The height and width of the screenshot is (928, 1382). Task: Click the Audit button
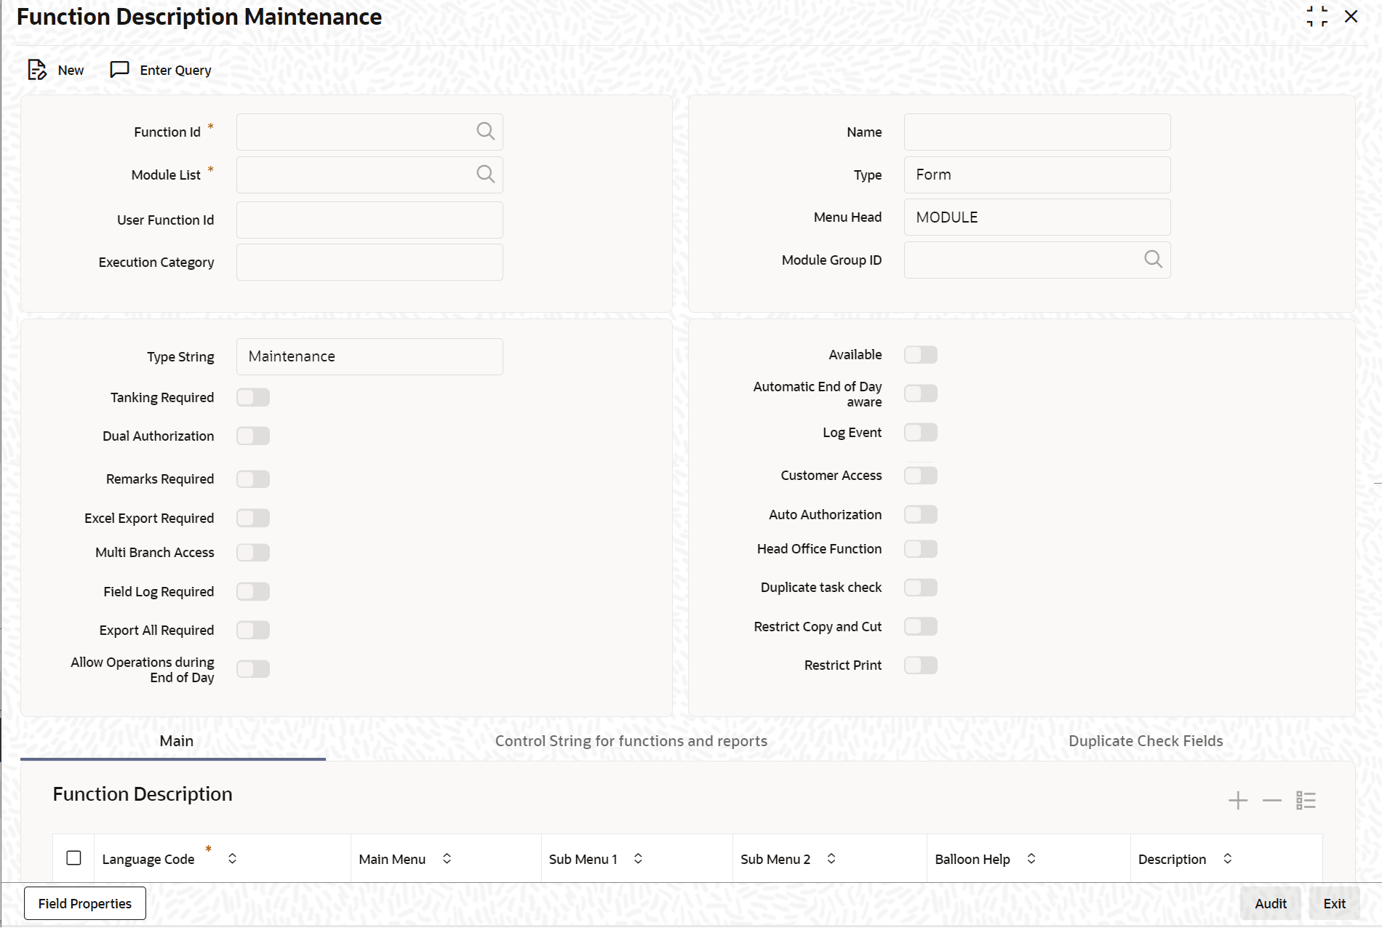(1270, 903)
